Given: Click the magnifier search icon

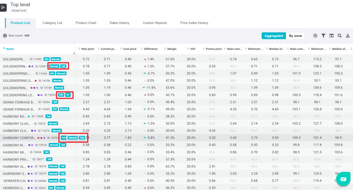Looking at the screenshot, I should 340,36.
